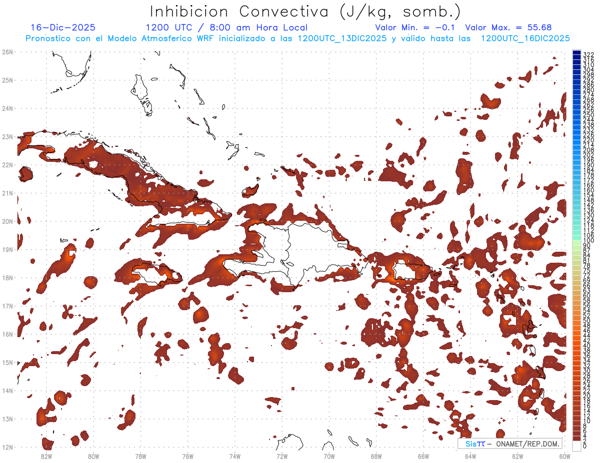Screen dimensions: 600x463
Task: Click the 160 value on the color scale
Action: coord(588,190)
